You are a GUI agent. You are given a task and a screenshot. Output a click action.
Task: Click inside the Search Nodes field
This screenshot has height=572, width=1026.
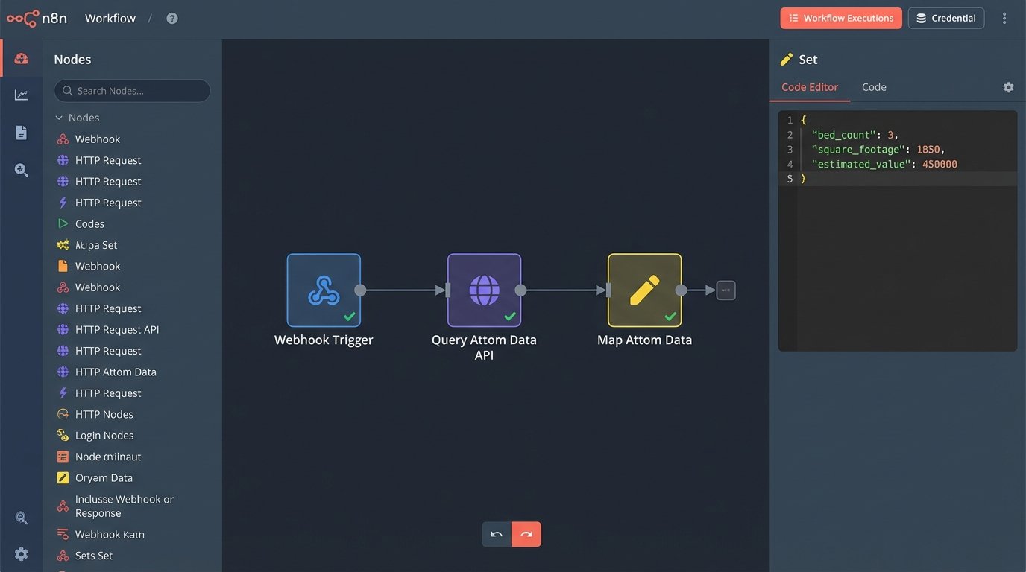[x=131, y=90]
